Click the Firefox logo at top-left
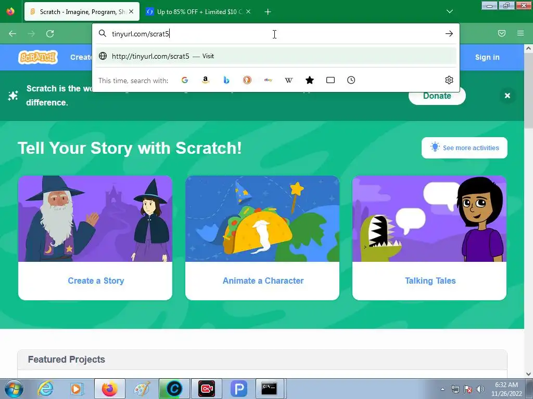Screen dimensions: 533x399 [10, 11]
